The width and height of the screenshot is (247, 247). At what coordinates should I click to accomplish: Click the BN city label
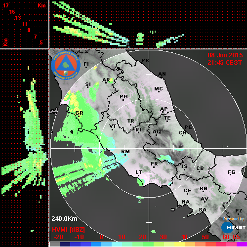[x=204, y=189]
